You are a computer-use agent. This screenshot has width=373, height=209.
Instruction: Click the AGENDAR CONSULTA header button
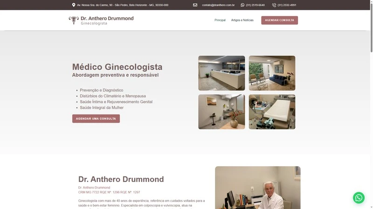(279, 20)
